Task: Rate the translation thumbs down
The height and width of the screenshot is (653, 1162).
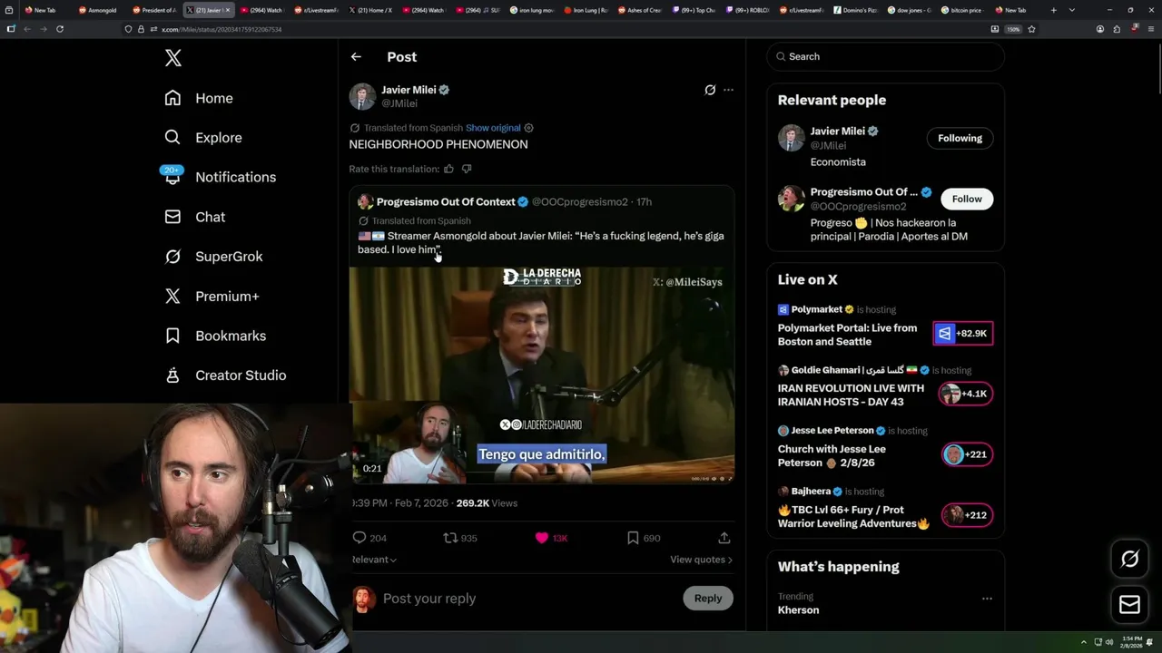Action: click(x=467, y=169)
